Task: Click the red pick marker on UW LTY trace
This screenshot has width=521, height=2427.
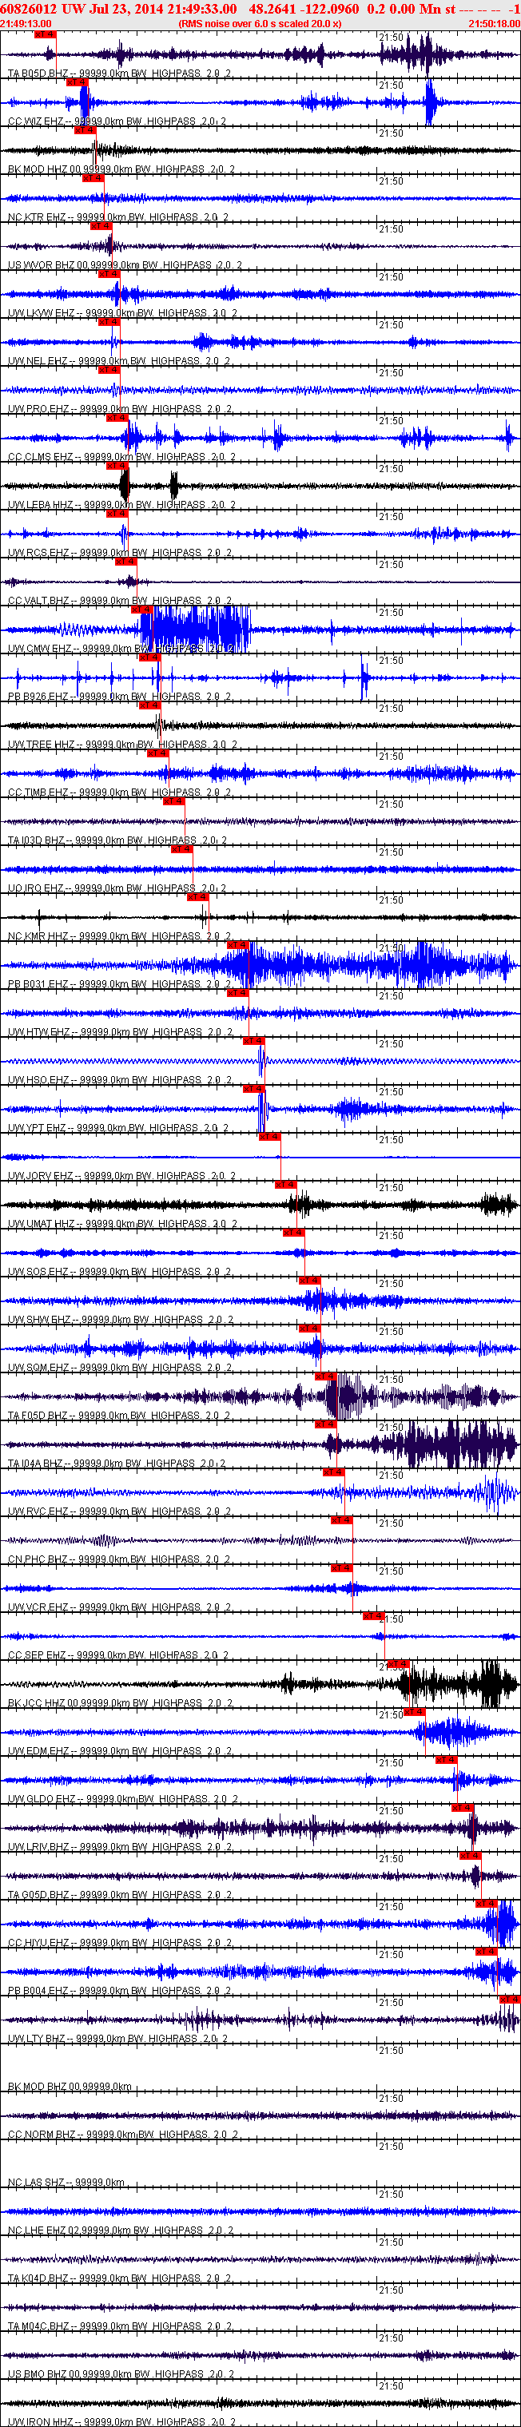Action: (x=510, y=2000)
